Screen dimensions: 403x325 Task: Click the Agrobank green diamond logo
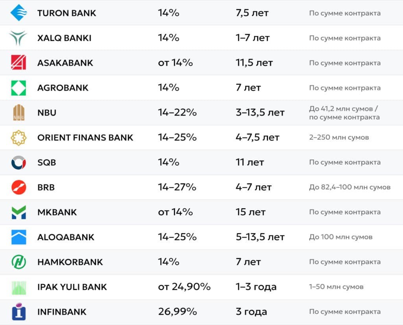pos(18,88)
